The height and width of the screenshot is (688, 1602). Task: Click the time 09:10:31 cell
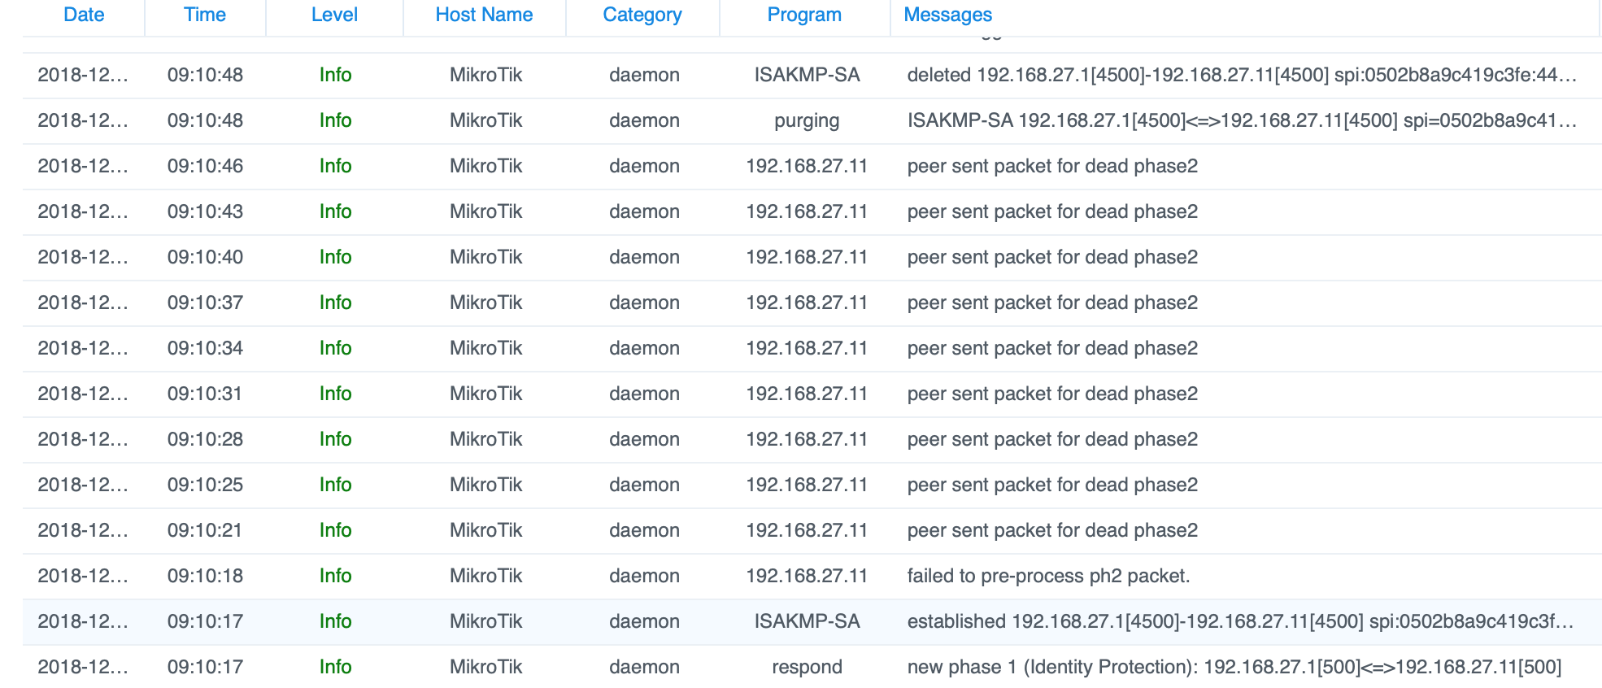[x=205, y=394]
